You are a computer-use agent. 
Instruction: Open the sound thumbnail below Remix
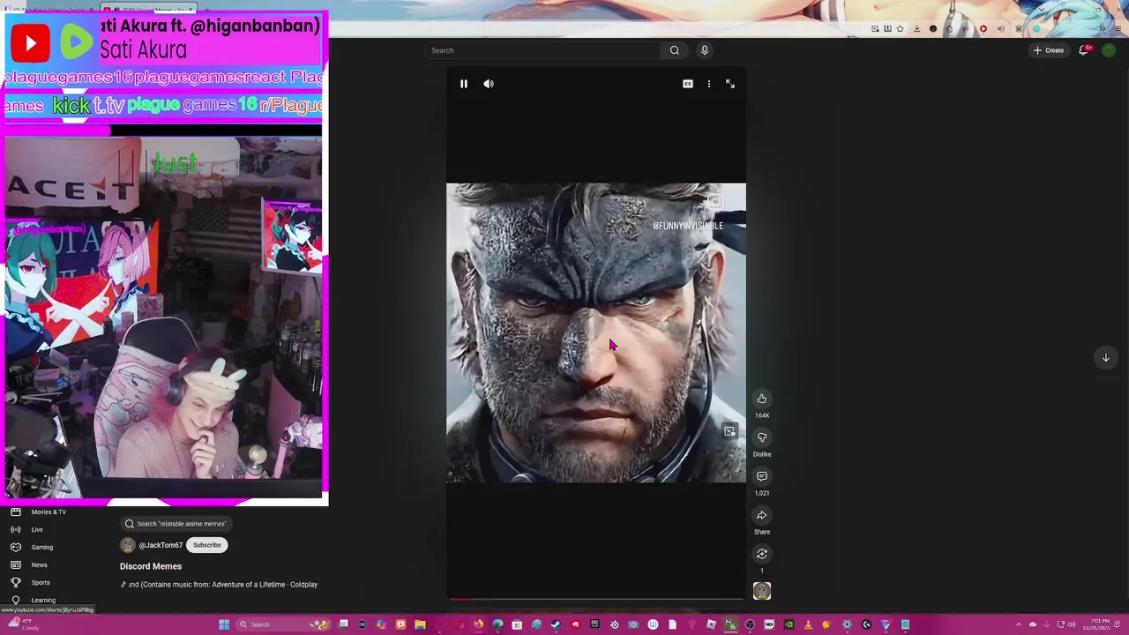(x=762, y=591)
